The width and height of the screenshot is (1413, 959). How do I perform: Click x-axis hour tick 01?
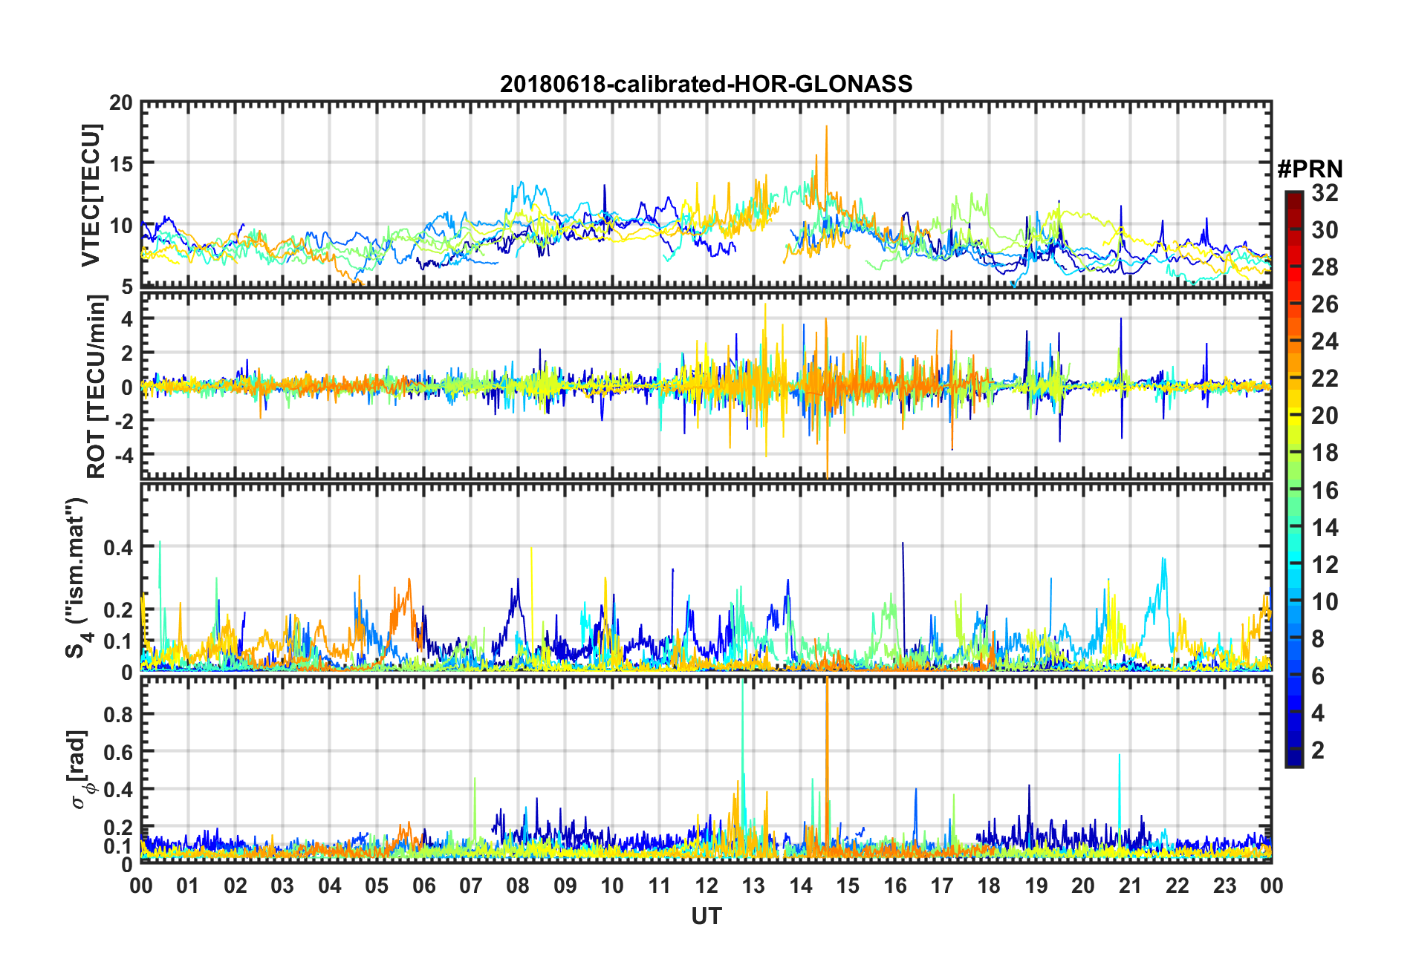click(x=188, y=886)
